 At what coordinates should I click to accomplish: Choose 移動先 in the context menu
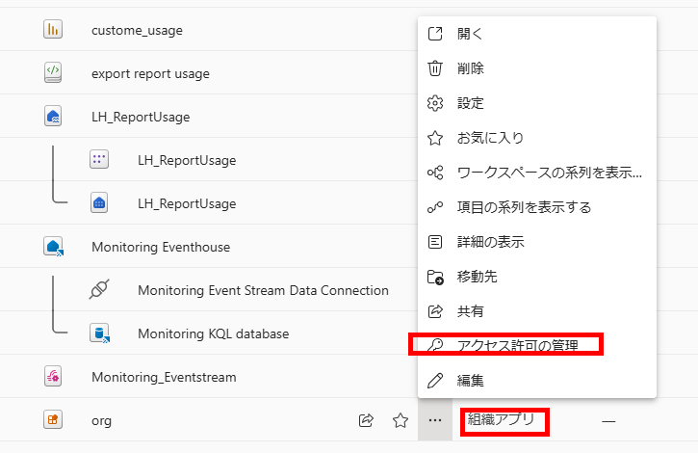pyautogui.click(x=537, y=277)
